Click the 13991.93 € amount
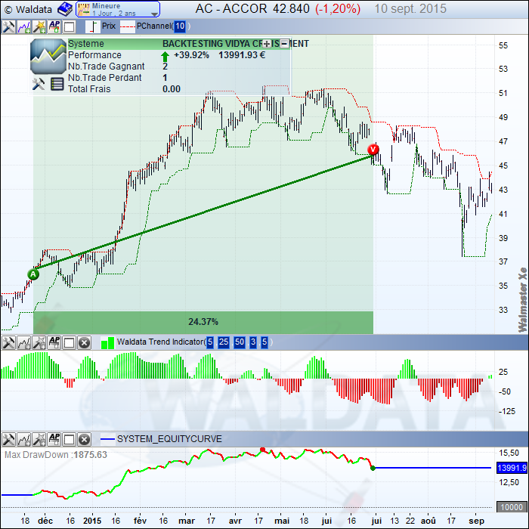The height and width of the screenshot is (529, 529). (x=242, y=55)
